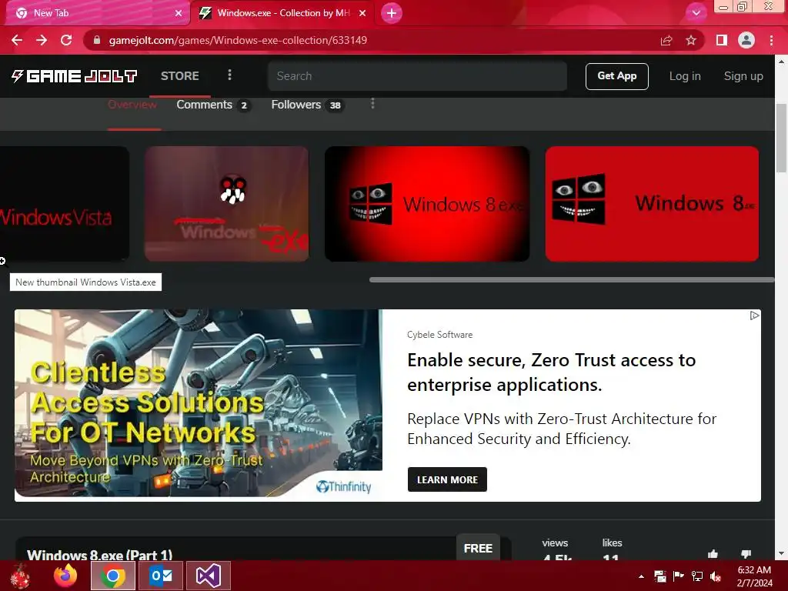Open Outlook from the taskbar

tap(161, 576)
